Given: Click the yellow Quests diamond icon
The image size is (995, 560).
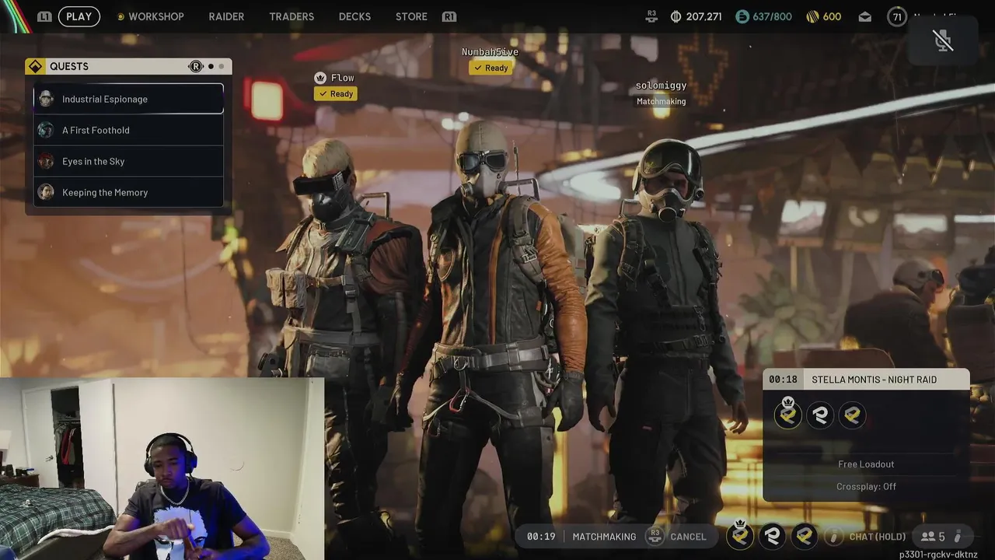Looking at the screenshot, I should tap(35, 66).
